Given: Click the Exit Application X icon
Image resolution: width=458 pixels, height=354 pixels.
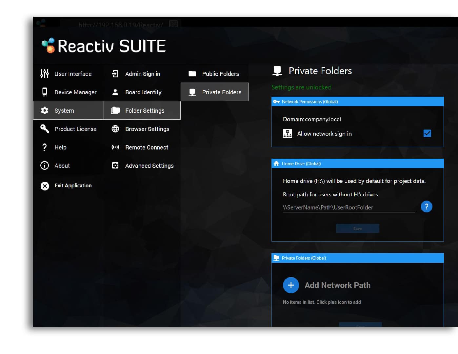Looking at the screenshot, I should click(45, 186).
